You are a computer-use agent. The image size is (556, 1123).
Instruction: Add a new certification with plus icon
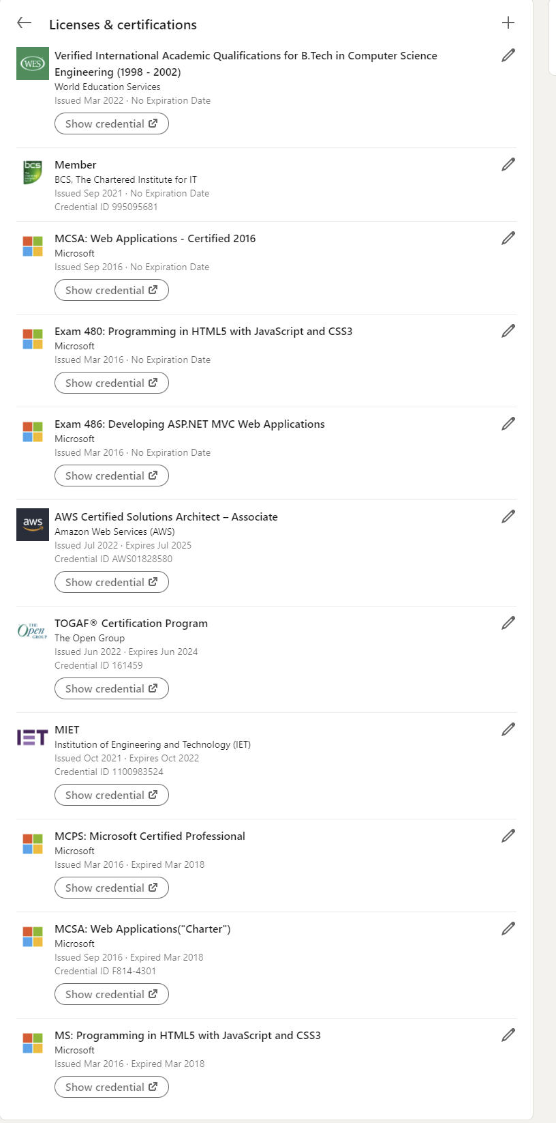click(508, 23)
